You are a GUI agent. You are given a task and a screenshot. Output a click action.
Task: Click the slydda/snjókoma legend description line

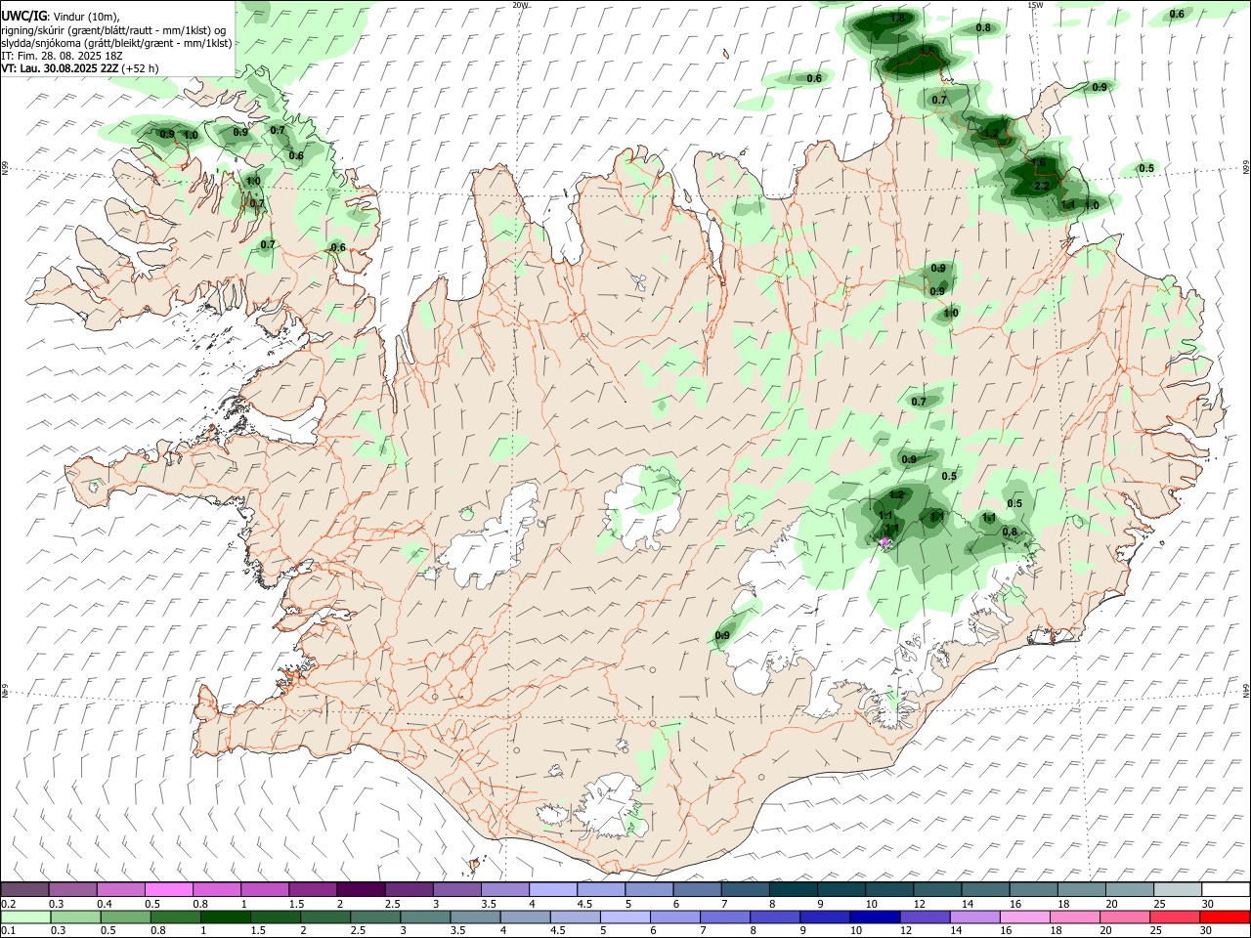(x=117, y=43)
